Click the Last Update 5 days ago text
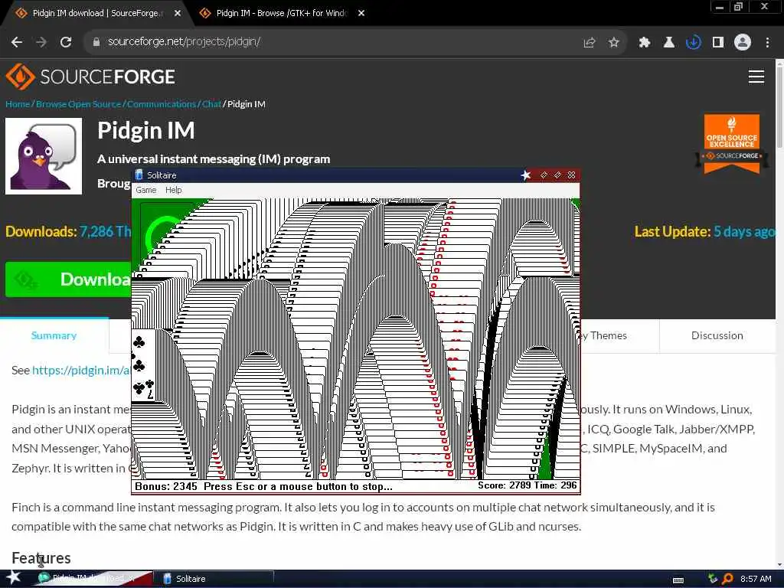This screenshot has width=784, height=588. tap(704, 231)
